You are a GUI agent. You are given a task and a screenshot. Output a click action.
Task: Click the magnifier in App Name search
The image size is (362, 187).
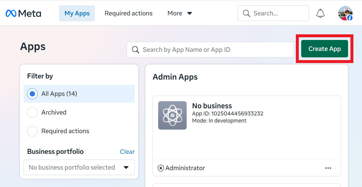coord(136,50)
